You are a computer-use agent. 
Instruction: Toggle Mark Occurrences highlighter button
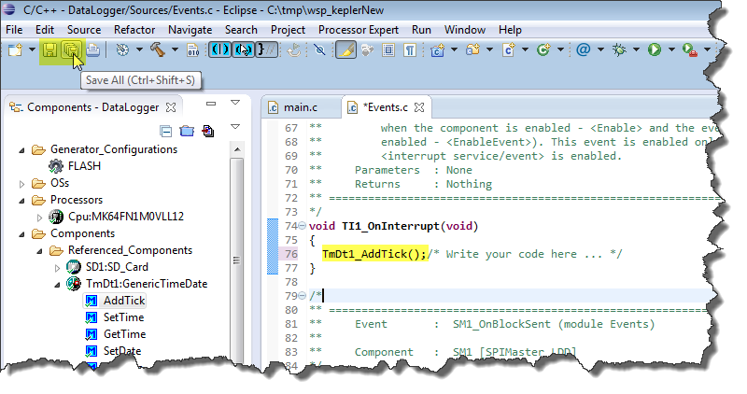tap(345, 49)
